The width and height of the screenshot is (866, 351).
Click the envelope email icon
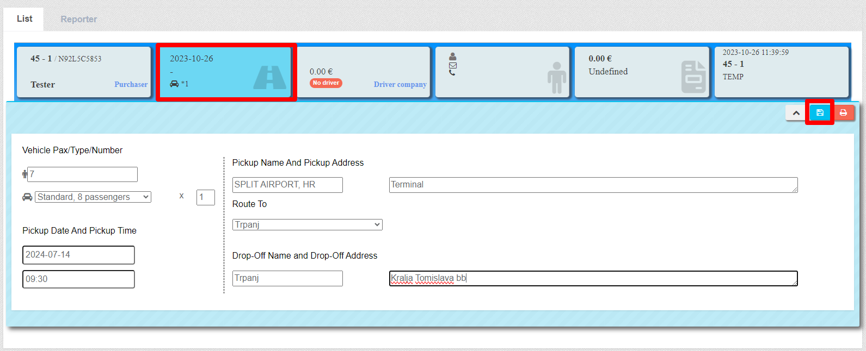452,65
